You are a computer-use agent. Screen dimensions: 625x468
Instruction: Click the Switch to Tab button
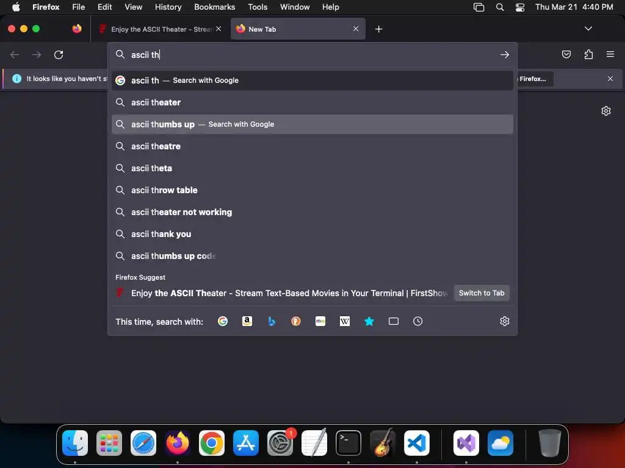tap(482, 293)
